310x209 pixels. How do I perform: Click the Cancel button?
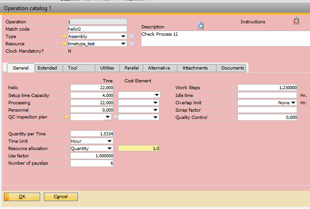tap(61, 197)
